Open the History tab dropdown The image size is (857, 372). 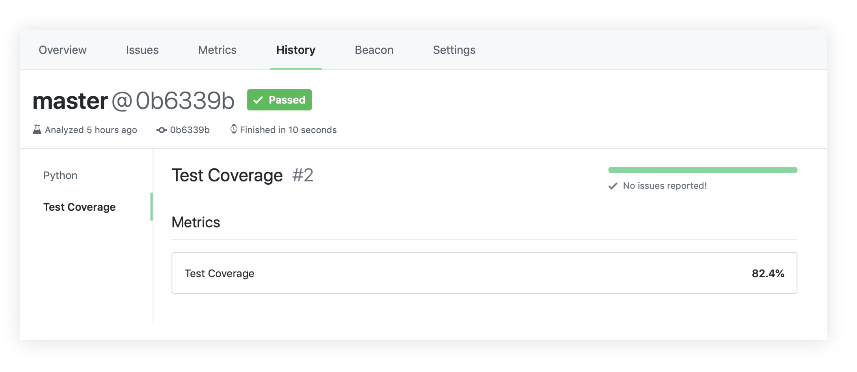295,49
